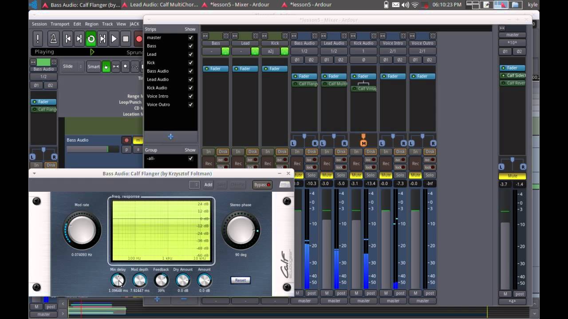Open the Session menu
The width and height of the screenshot is (568, 319).
click(39, 24)
